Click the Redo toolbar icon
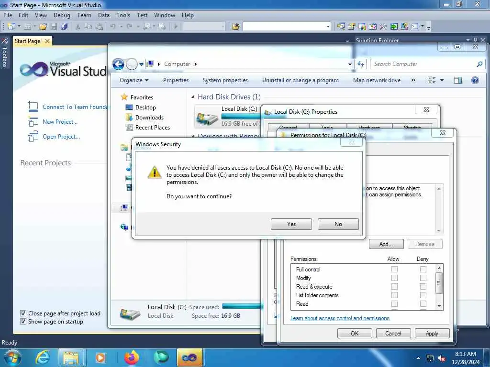Image resolution: width=490 pixels, height=367 pixels. [x=129, y=27]
